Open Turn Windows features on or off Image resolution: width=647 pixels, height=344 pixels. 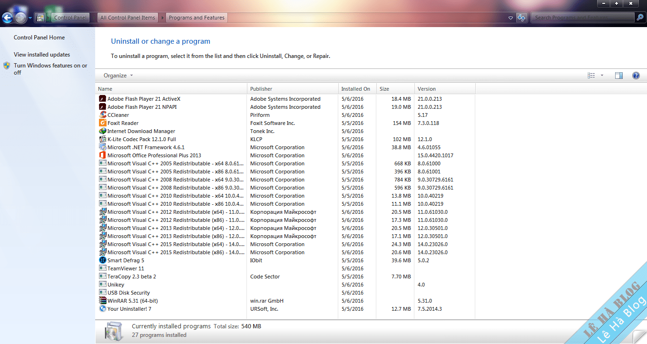pyautogui.click(x=50, y=69)
